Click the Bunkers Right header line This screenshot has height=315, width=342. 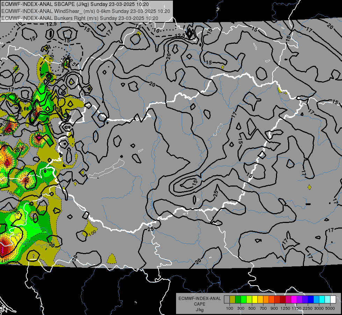(80, 18)
